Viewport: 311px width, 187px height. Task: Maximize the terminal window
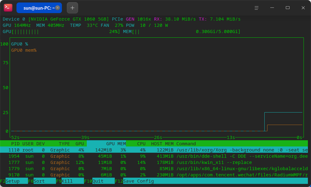pos(288,8)
